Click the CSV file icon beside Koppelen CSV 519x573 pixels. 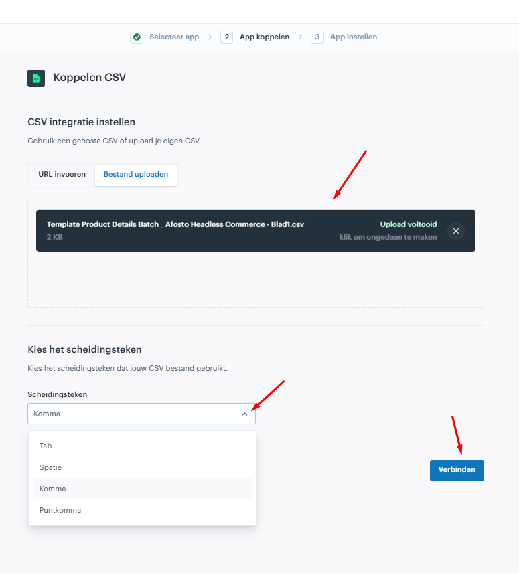point(36,78)
